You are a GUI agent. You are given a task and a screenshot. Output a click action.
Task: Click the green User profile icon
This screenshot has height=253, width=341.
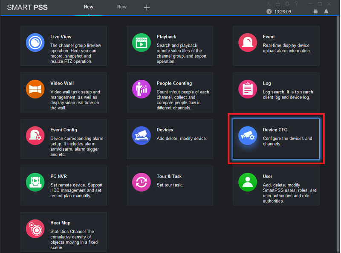point(248,182)
